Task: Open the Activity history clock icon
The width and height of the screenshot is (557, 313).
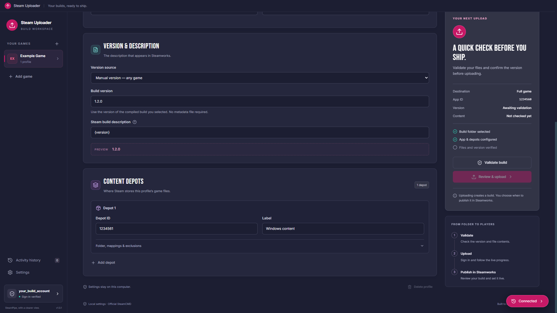Action: coord(10,260)
